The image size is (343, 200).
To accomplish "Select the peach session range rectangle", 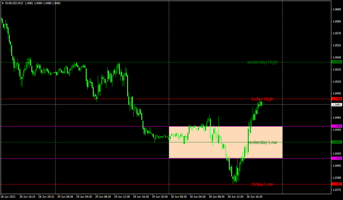I will 226,142.
